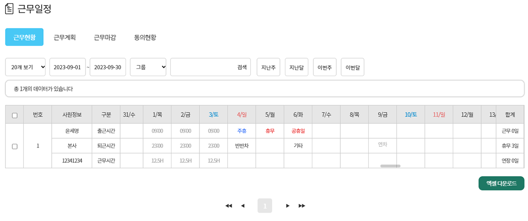Go to first page with double-left arrows

pyautogui.click(x=229, y=206)
